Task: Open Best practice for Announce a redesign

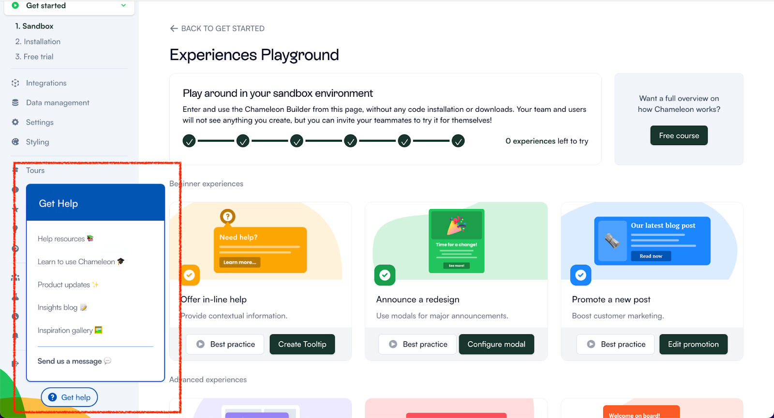Action: click(x=418, y=344)
